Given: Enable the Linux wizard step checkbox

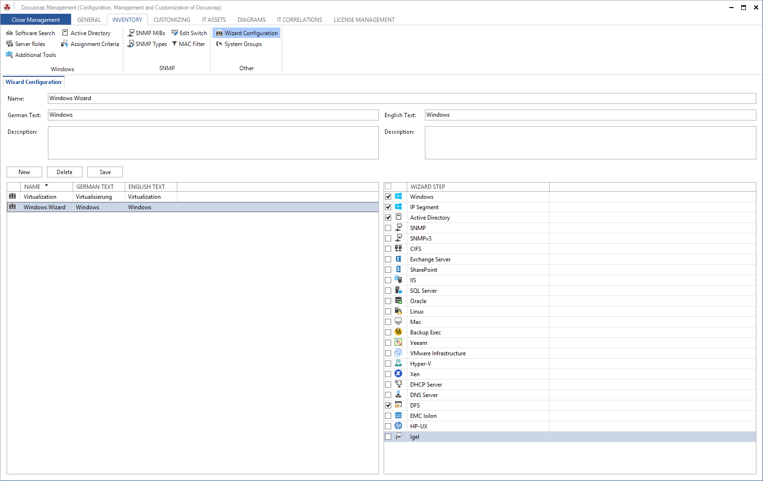Looking at the screenshot, I should pyautogui.click(x=388, y=311).
